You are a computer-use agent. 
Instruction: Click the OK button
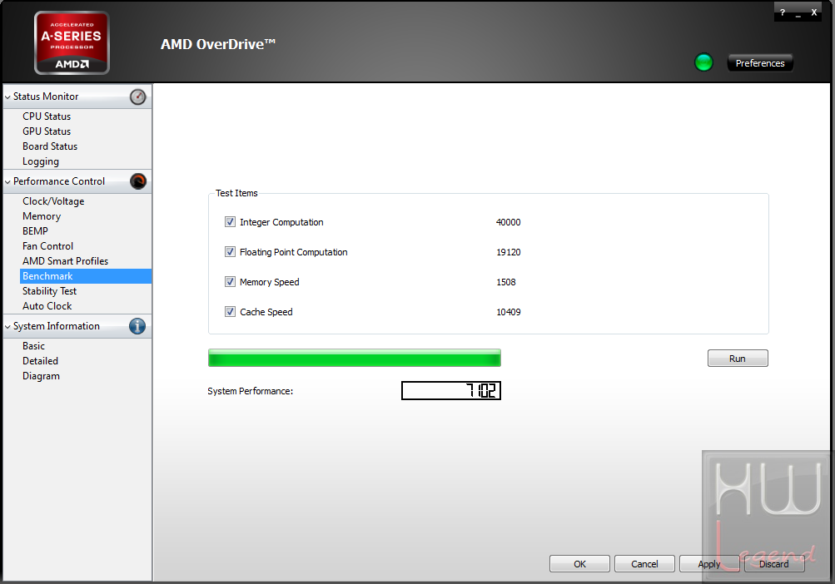point(579,564)
